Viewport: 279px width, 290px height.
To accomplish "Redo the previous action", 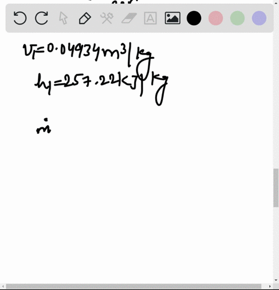I will (41, 18).
